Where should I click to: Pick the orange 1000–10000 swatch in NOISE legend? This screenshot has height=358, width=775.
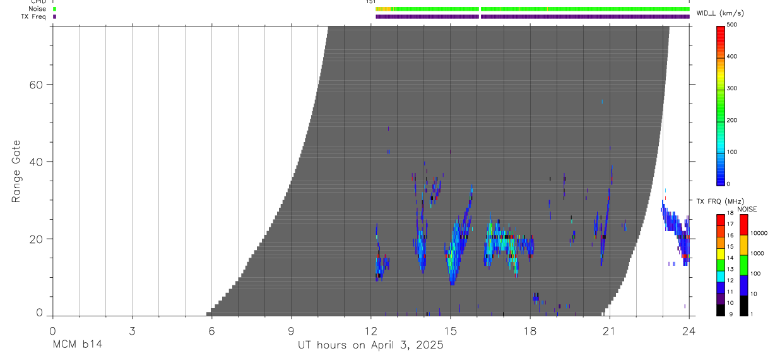(743, 244)
